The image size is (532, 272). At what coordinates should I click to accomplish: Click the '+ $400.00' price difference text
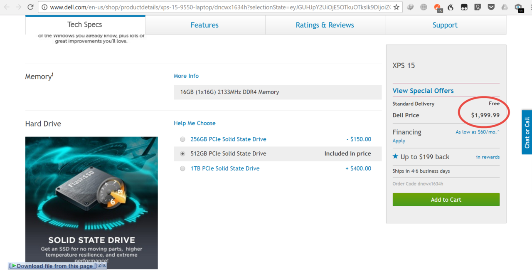pyautogui.click(x=358, y=168)
